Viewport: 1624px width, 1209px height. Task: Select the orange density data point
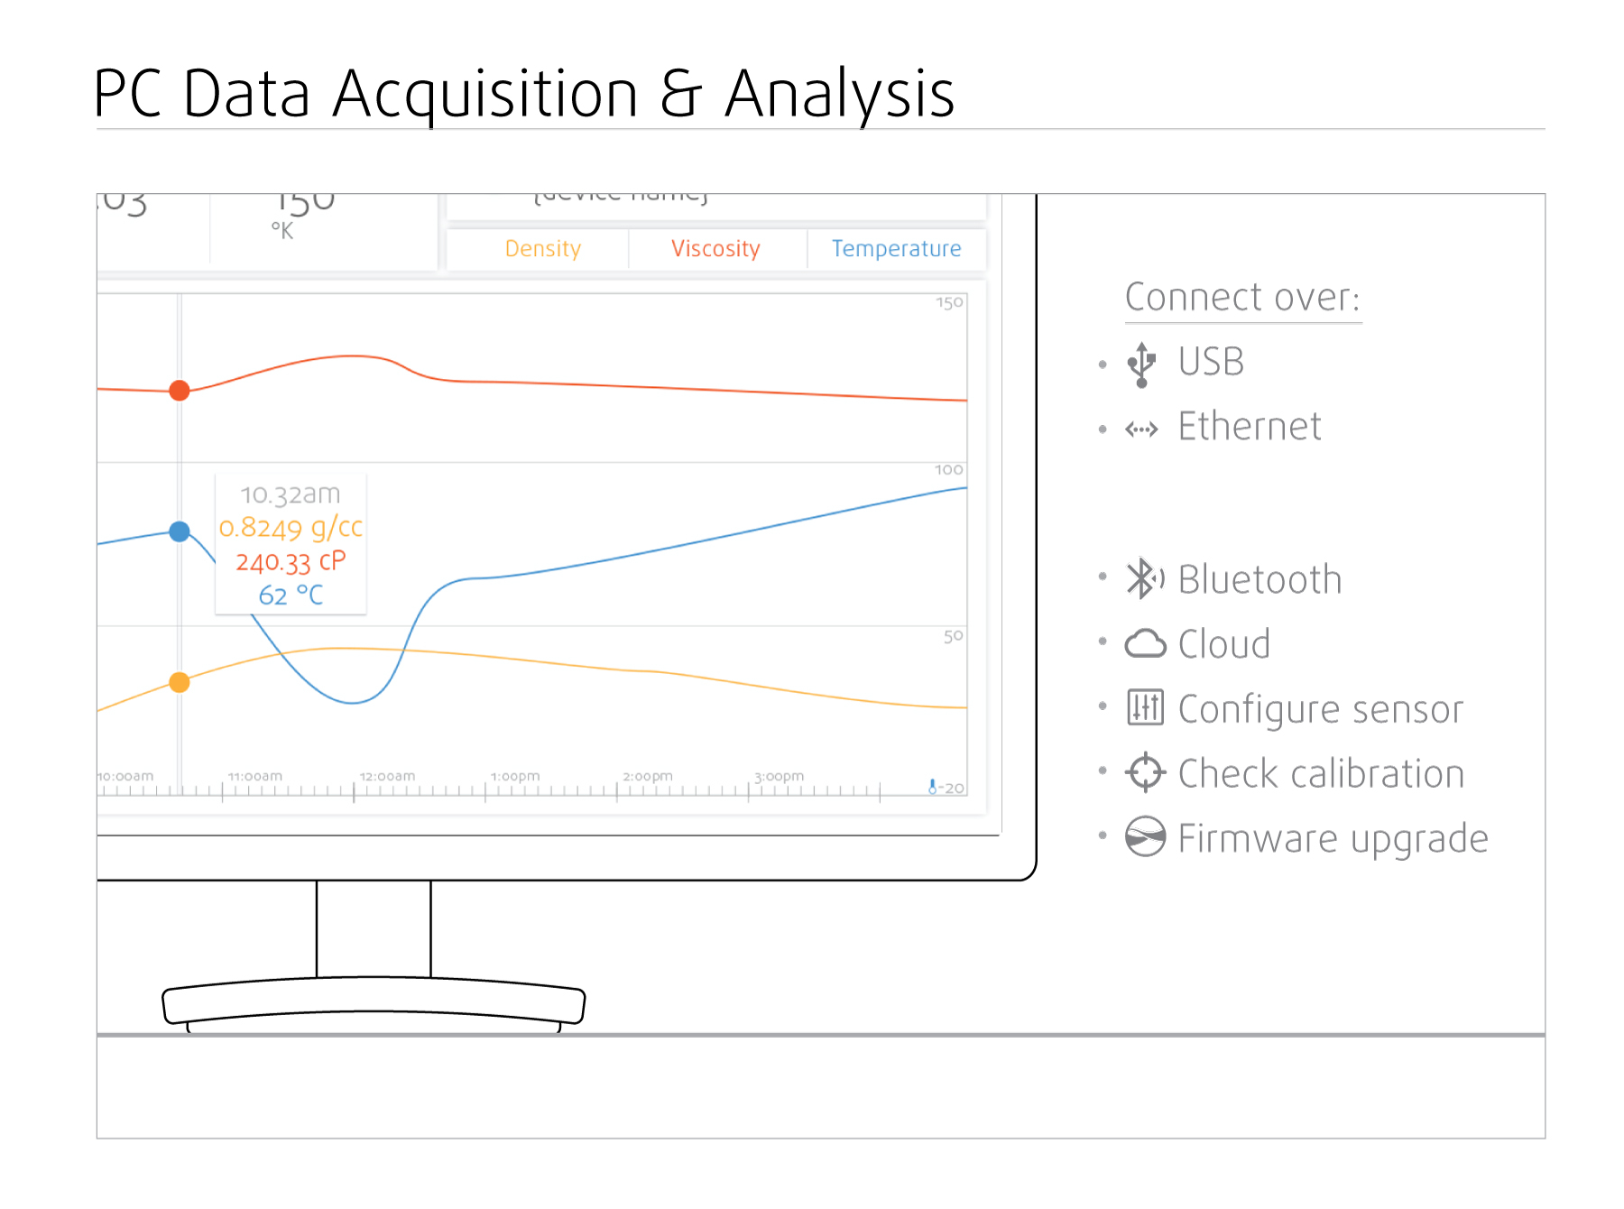[180, 682]
